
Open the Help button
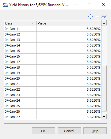(x=95, y=131)
